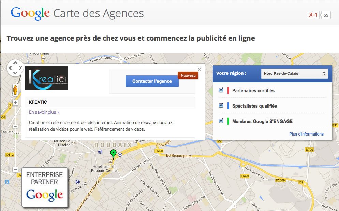Open the Votre région dropdown
The height and width of the screenshot is (211, 339).
(x=294, y=73)
